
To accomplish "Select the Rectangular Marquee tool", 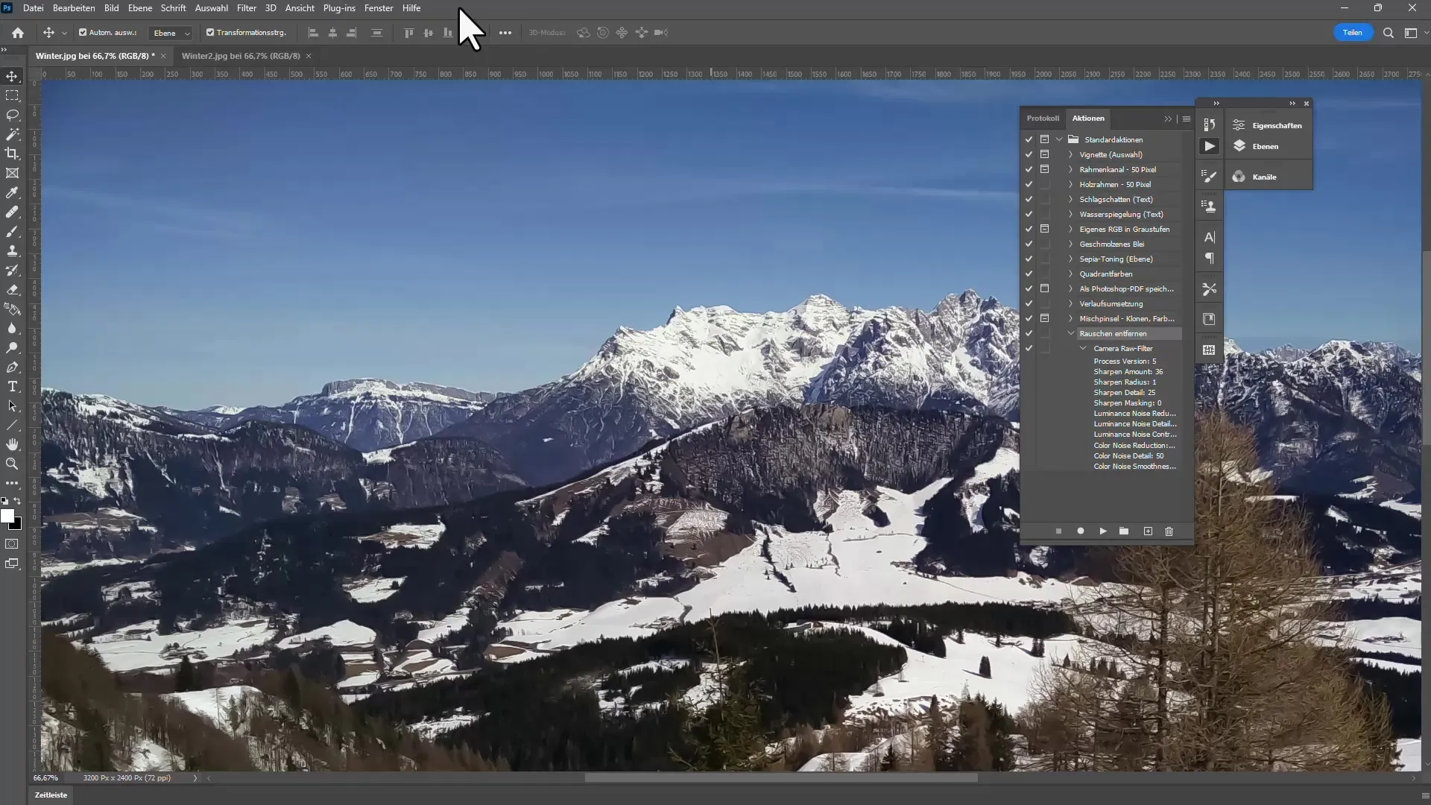I will pyautogui.click(x=13, y=96).
